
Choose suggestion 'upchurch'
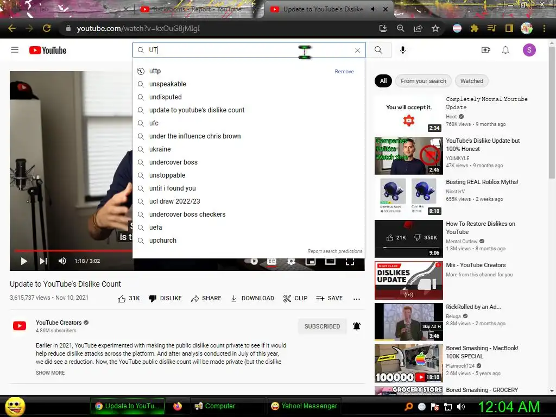click(x=249, y=241)
